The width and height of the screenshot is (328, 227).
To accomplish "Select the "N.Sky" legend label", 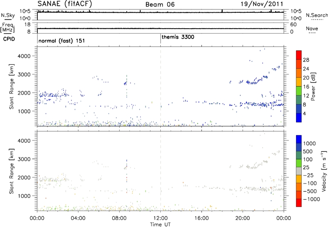I will 8,15.
